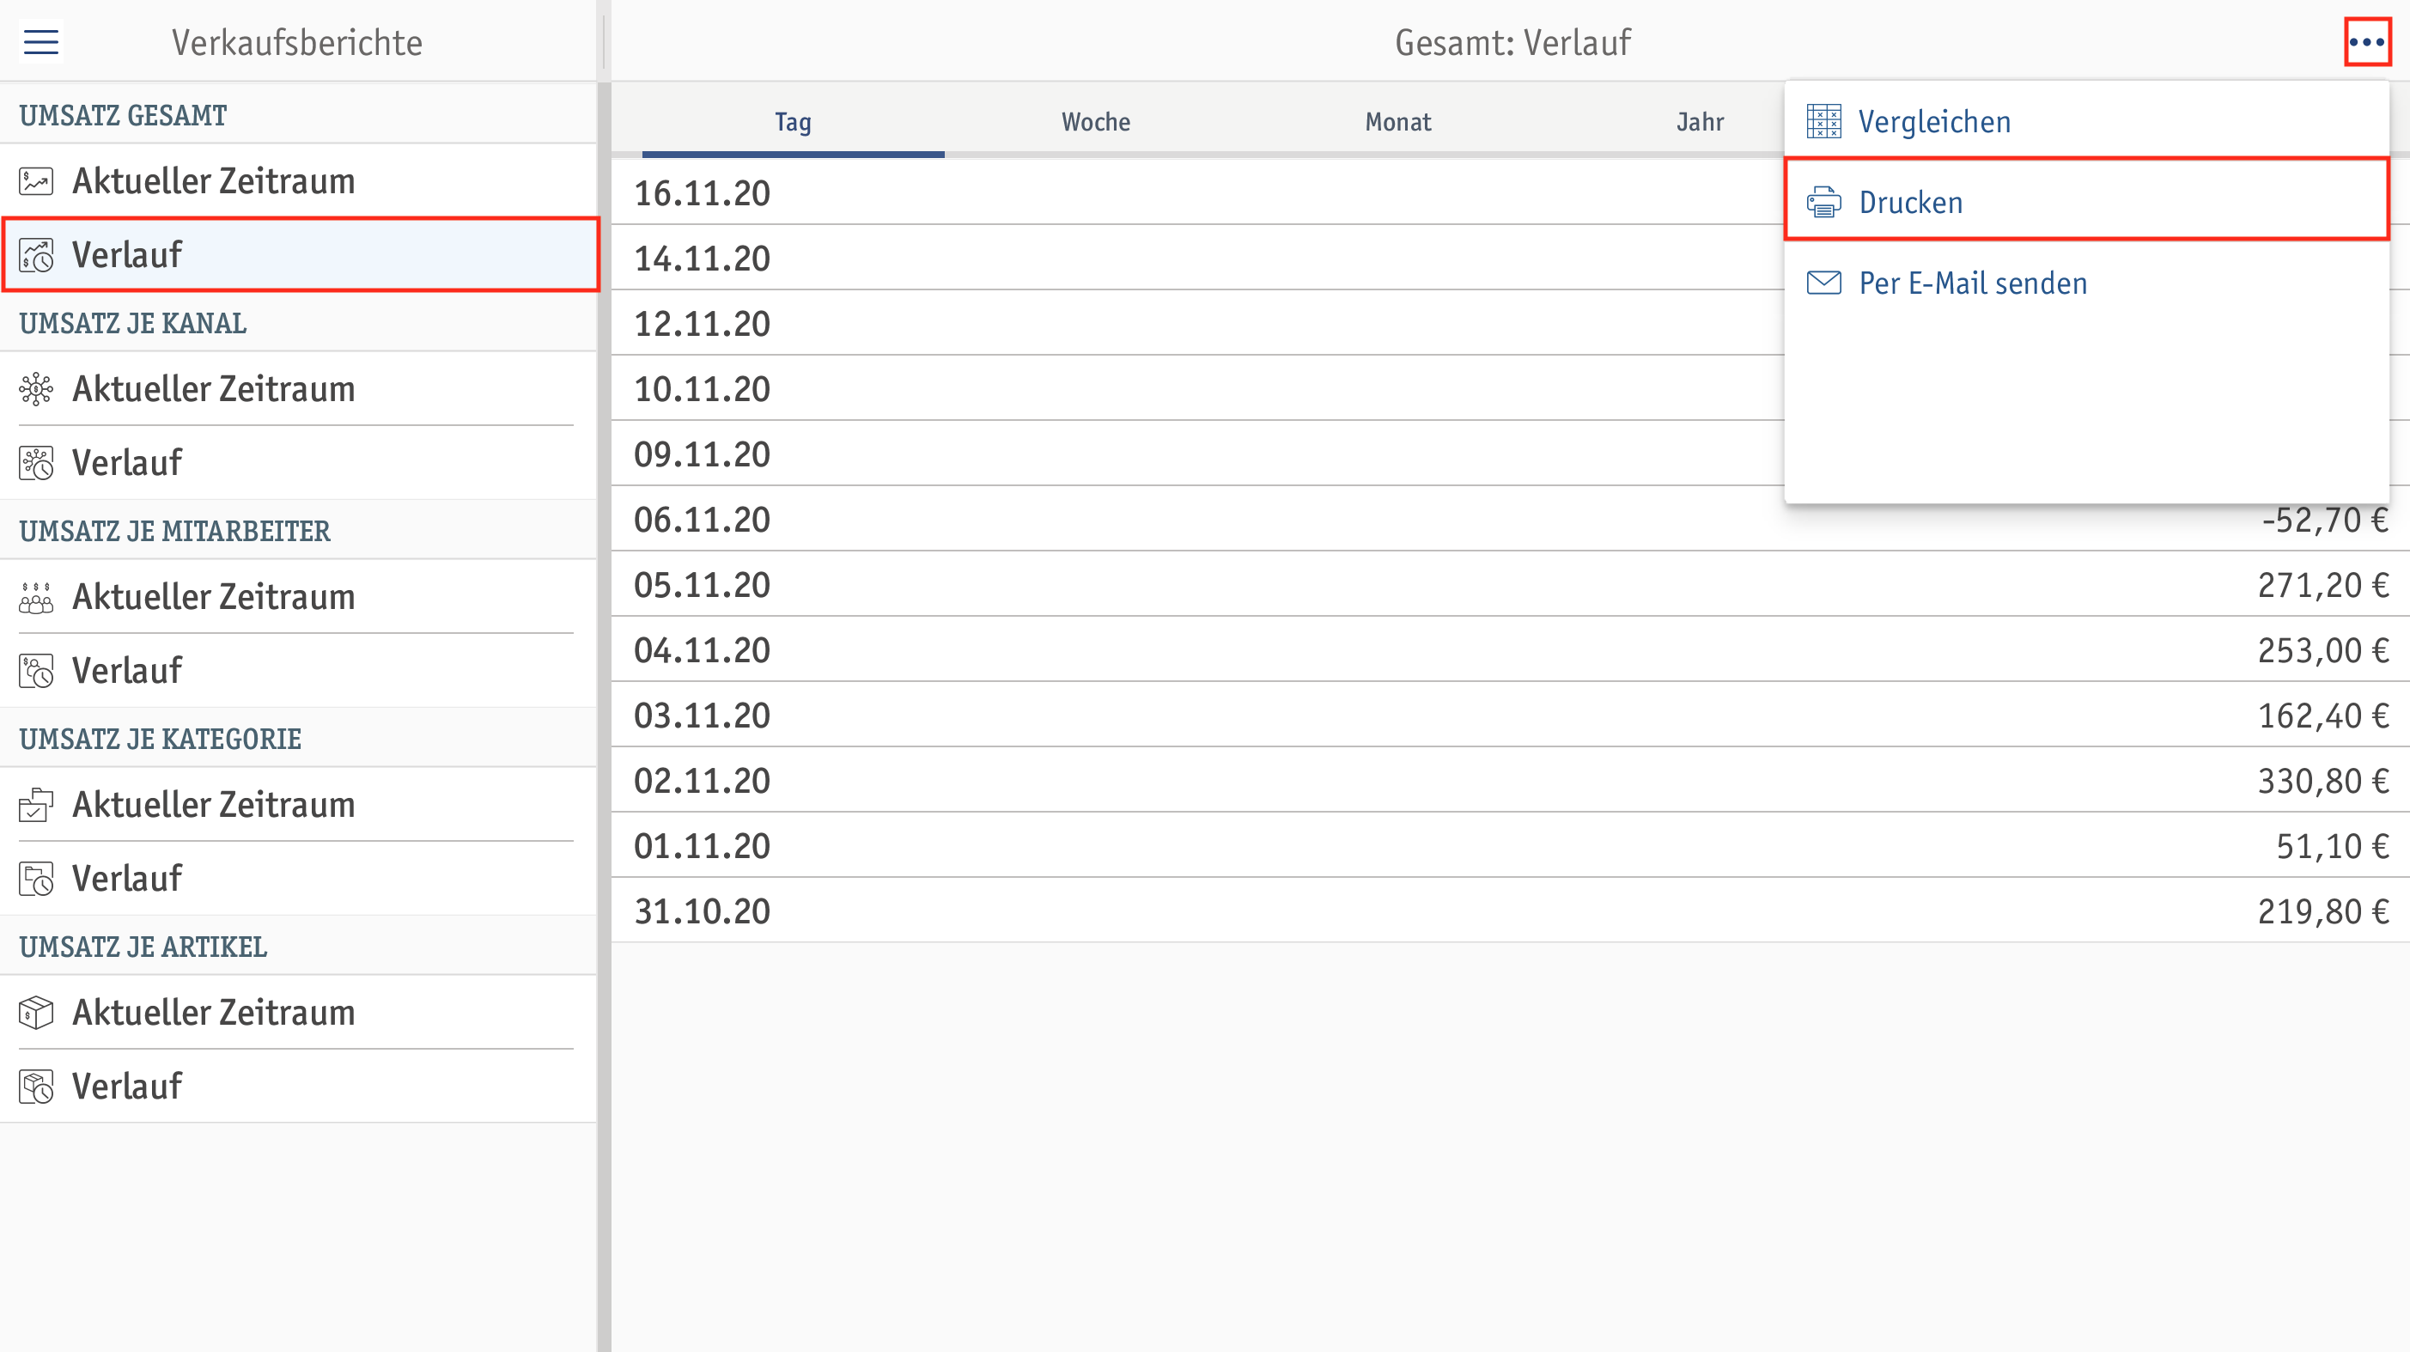Click icon of Umsatz je Kanal Verlauf
2410x1352 pixels.
tap(36, 462)
